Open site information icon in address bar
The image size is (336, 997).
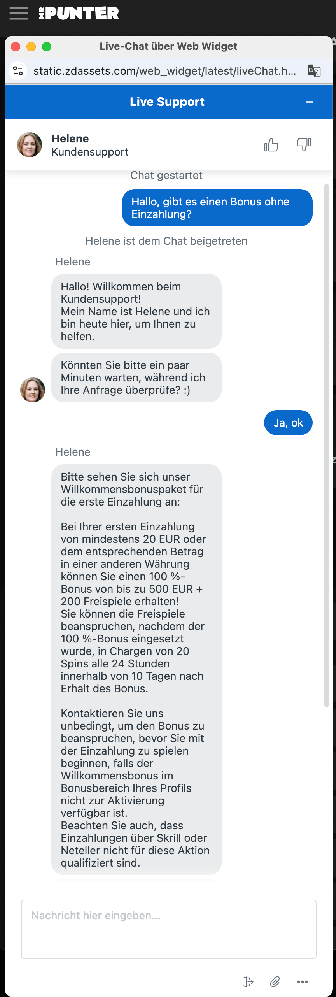pos(18,71)
